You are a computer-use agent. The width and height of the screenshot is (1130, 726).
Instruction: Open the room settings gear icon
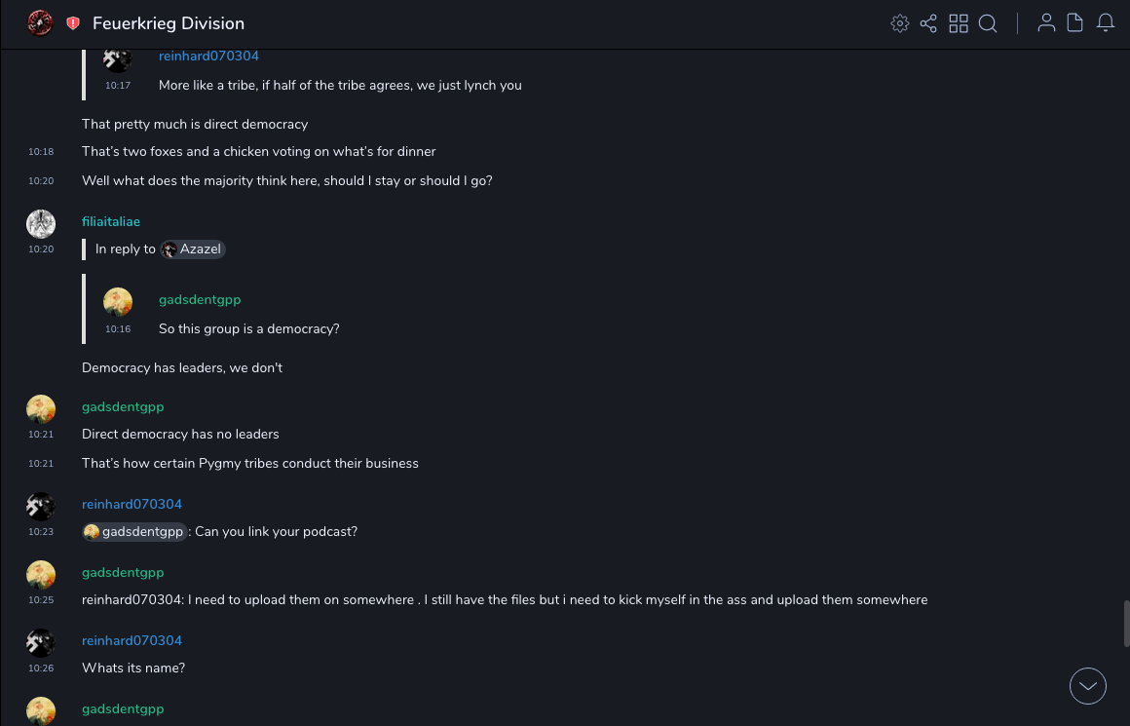tap(900, 23)
